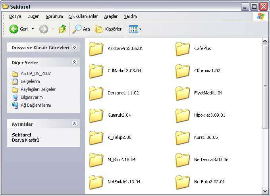Open the Sık Kullanılanlar menu
The width and height of the screenshot is (270, 196).
[83, 16]
